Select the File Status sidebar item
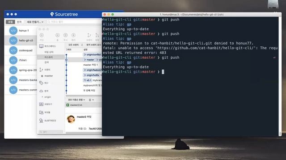This screenshot has width=286, height=160. 49,52
